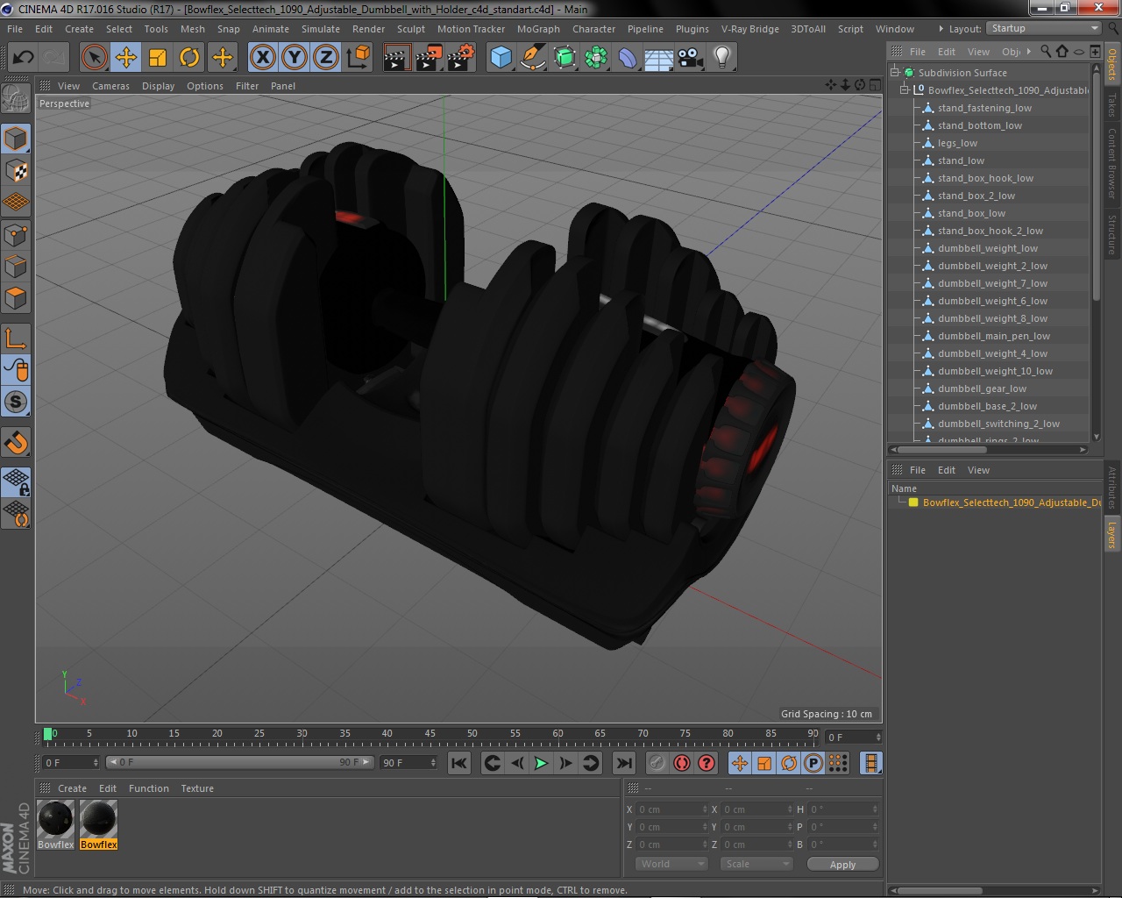Select dumbbell_gear_low object

(x=982, y=388)
